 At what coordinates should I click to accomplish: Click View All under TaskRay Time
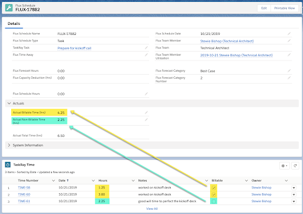coord(151,209)
